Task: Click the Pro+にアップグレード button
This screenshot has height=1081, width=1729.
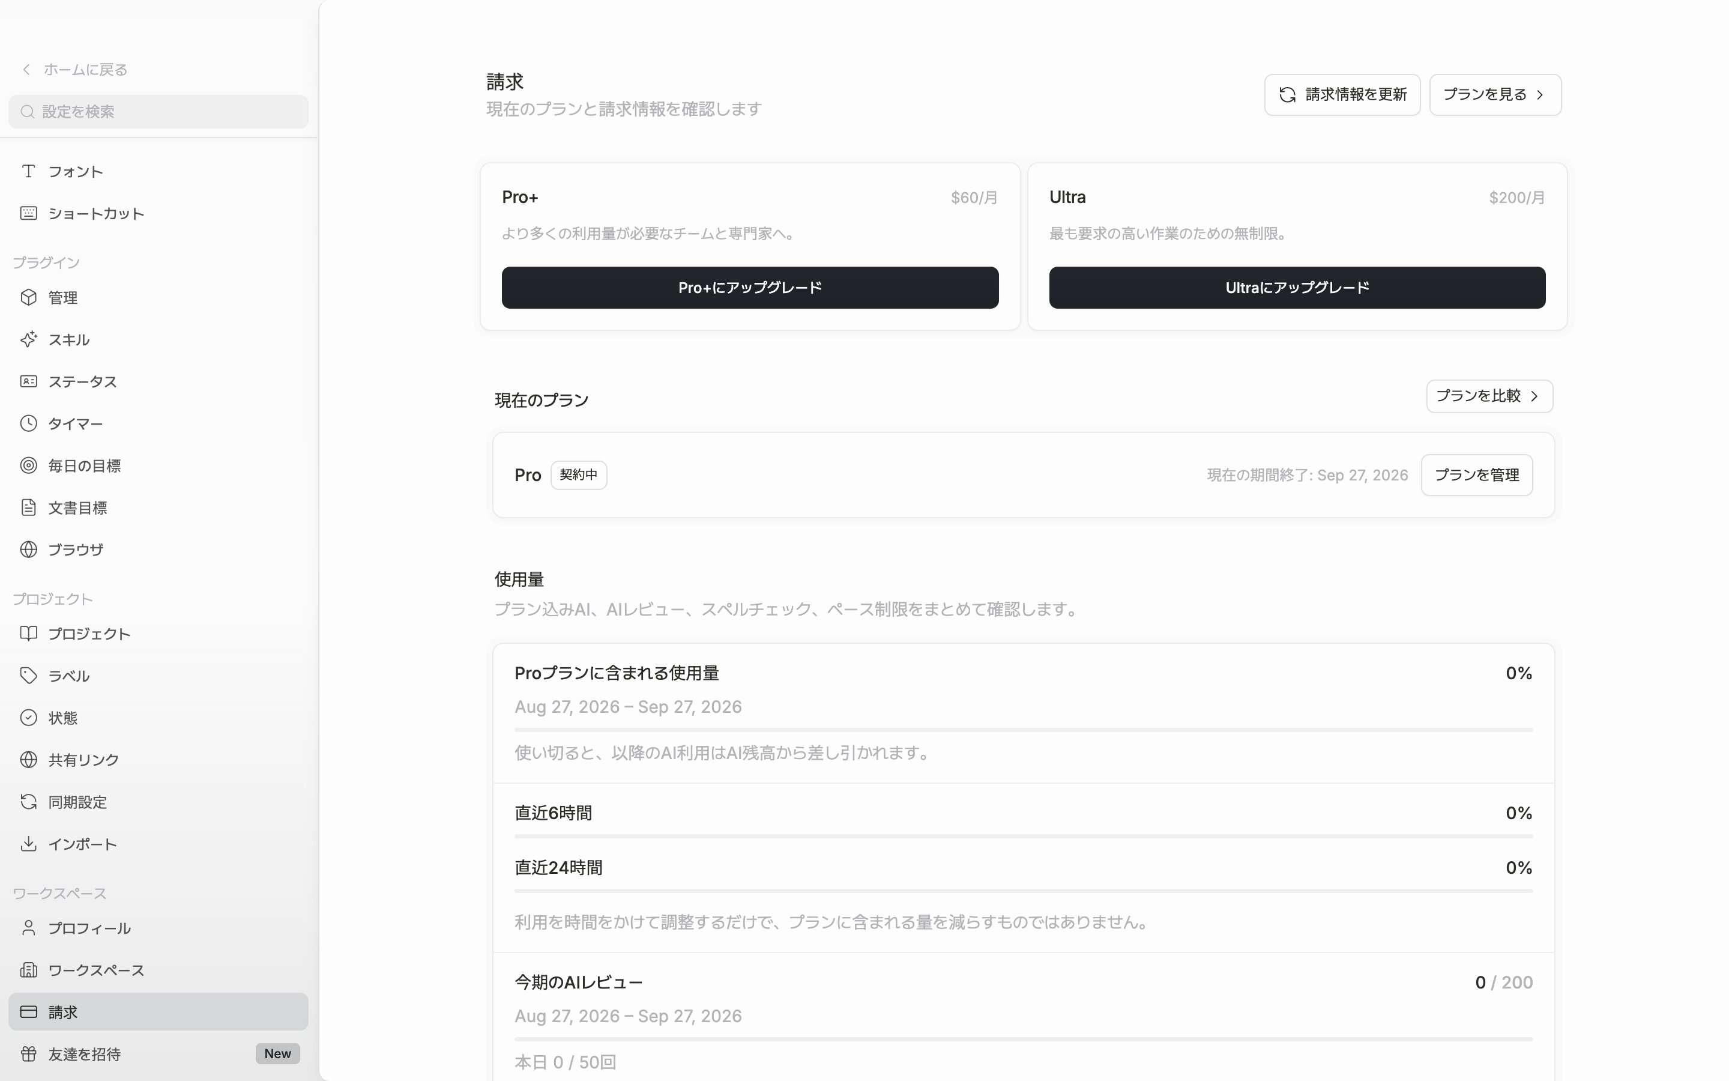Action: pyautogui.click(x=750, y=288)
